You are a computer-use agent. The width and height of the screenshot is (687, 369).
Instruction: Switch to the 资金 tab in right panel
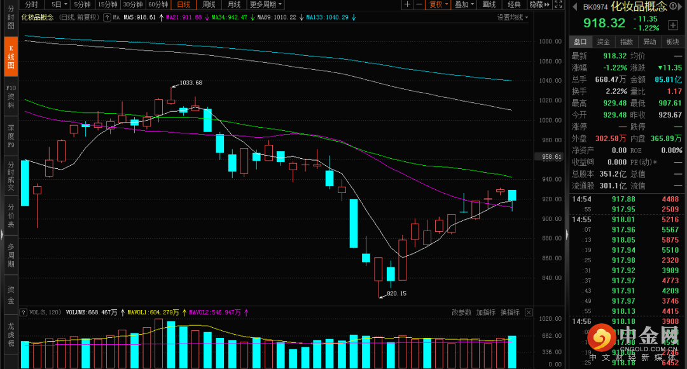pyautogui.click(x=603, y=42)
